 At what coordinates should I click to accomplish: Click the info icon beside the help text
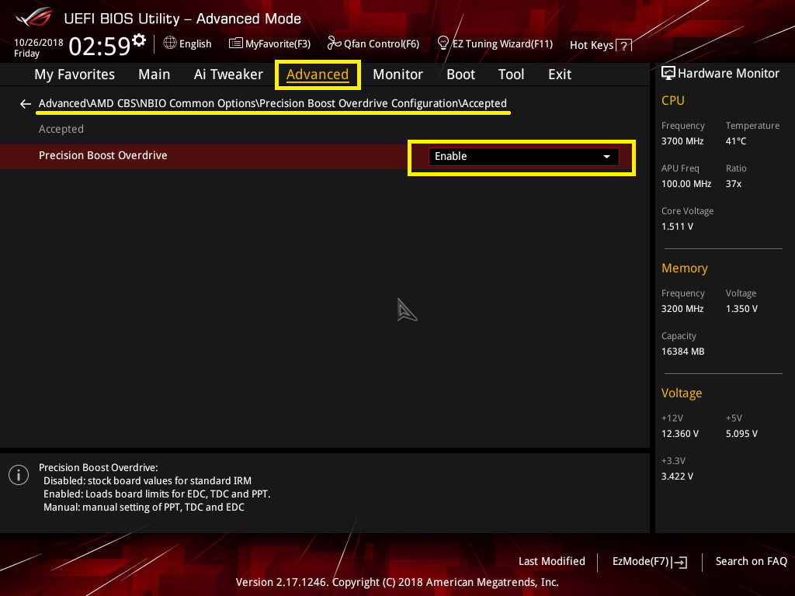point(19,475)
